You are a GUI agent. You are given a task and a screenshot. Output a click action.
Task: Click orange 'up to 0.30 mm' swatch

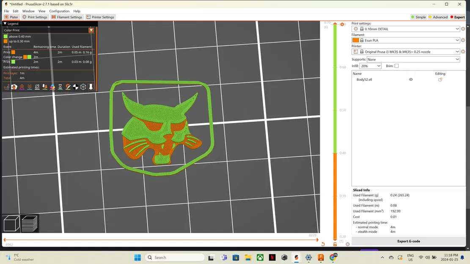5,41
